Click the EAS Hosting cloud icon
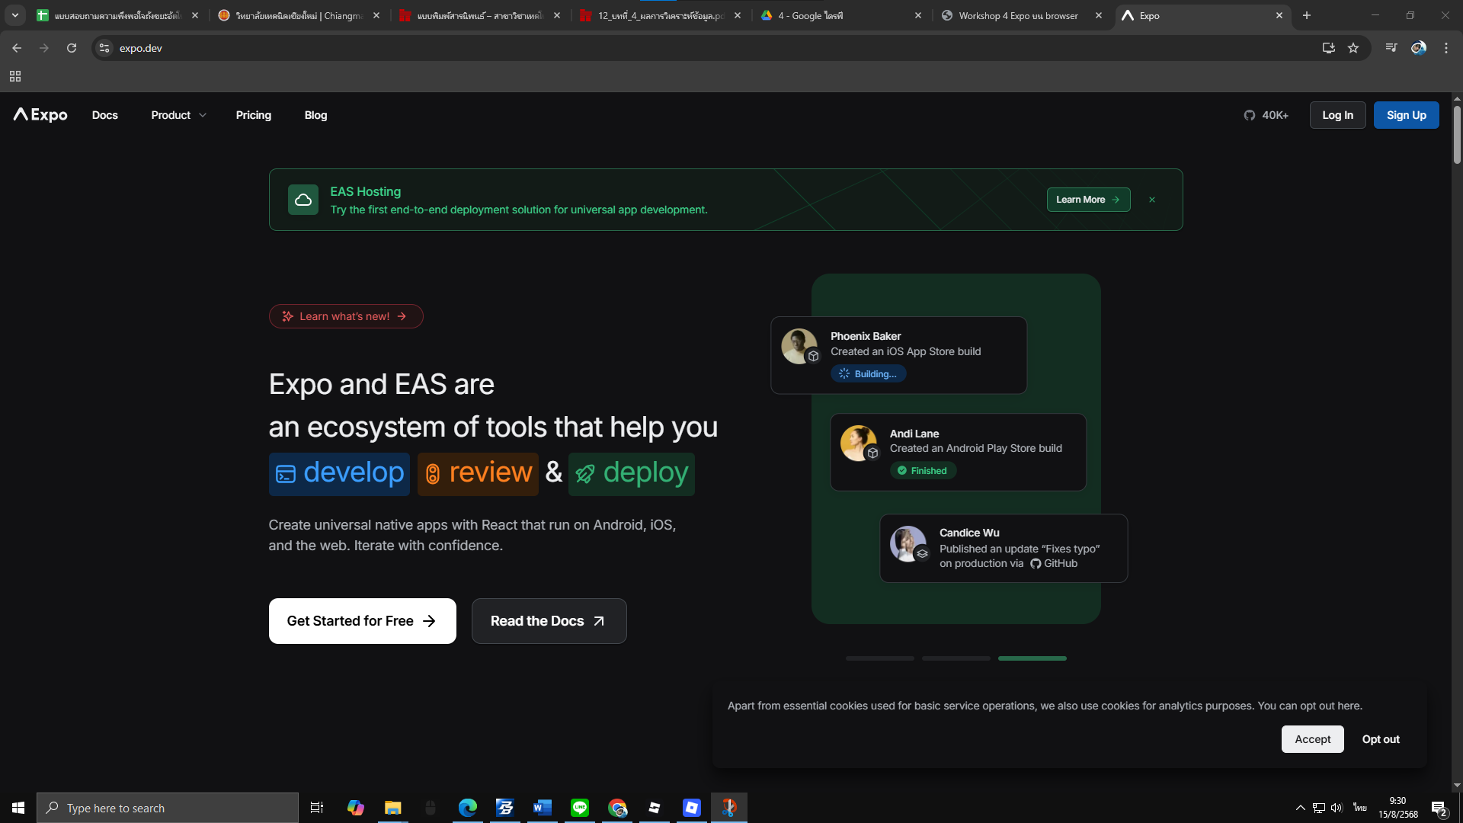The width and height of the screenshot is (1463, 823). 303,200
